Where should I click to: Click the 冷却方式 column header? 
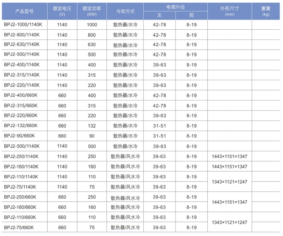125,11
